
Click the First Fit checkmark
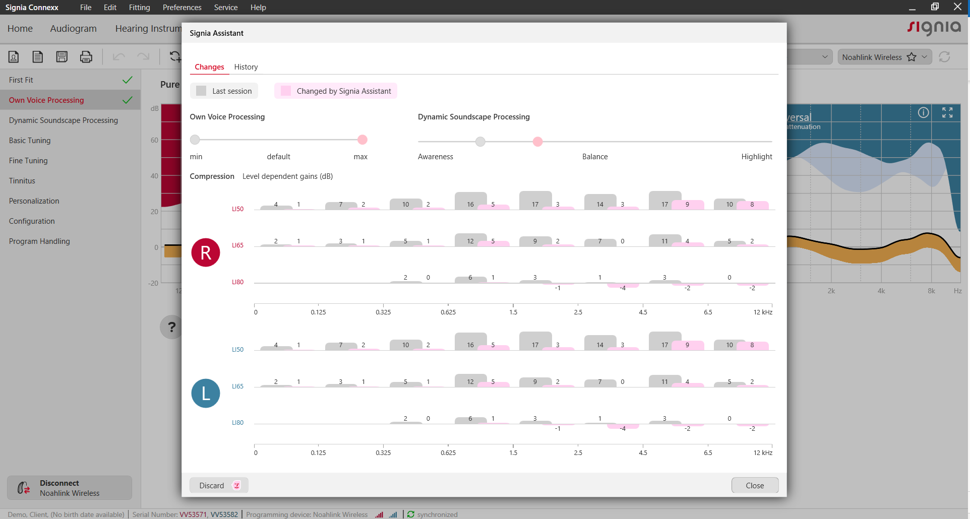(128, 80)
